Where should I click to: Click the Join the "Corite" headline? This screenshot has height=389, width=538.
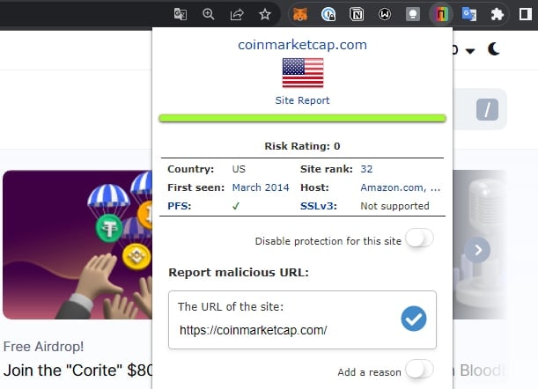77,371
